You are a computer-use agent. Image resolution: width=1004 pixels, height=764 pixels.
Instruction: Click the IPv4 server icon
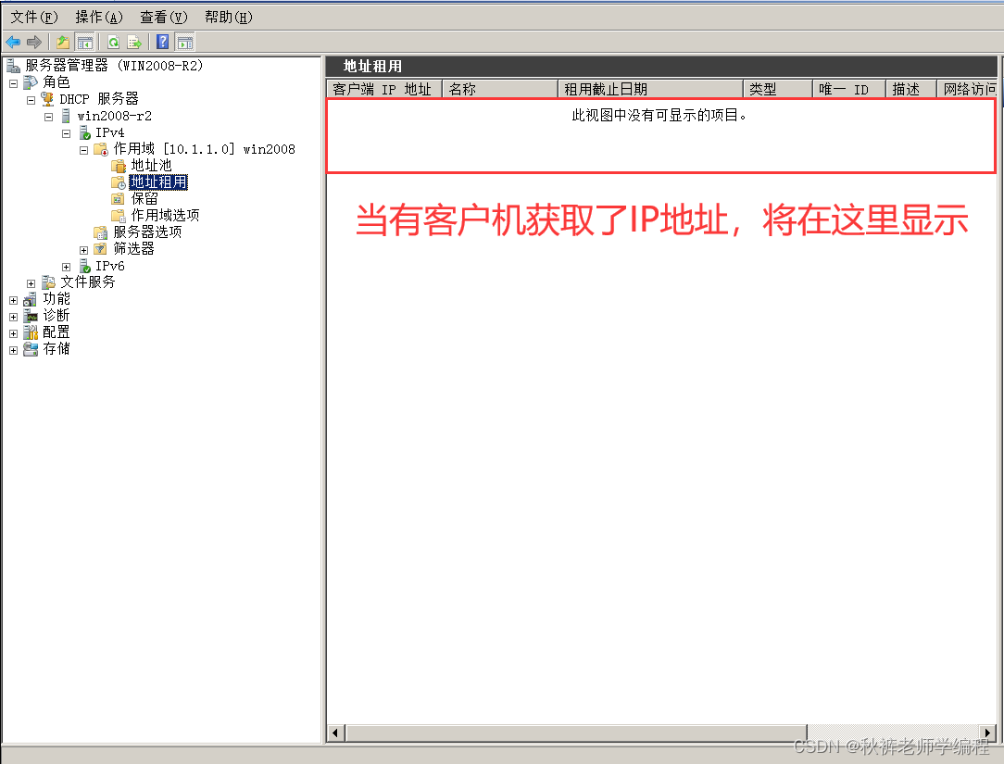click(x=84, y=132)
